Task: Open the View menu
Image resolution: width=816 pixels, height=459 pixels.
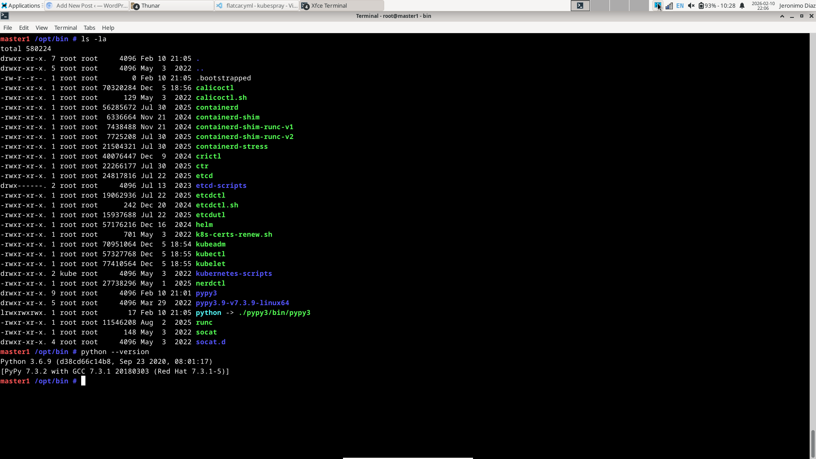Action: coord(42,28)
